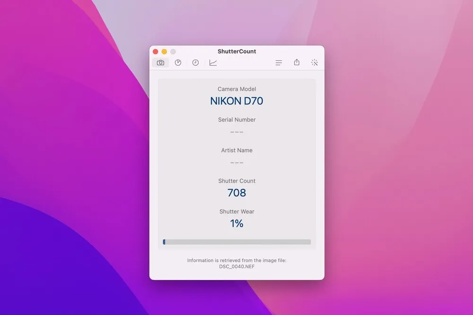Click the shutter count value 708
Viewport: 473px width, 315px height.
(x=236, y=193)
